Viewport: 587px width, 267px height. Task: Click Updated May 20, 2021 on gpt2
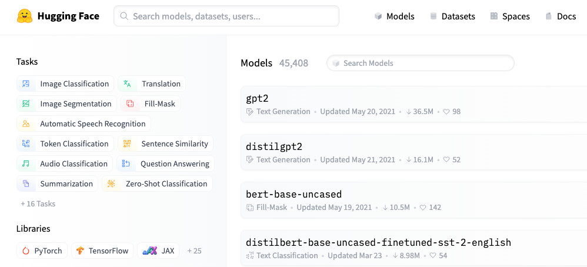tap(358, 112)
